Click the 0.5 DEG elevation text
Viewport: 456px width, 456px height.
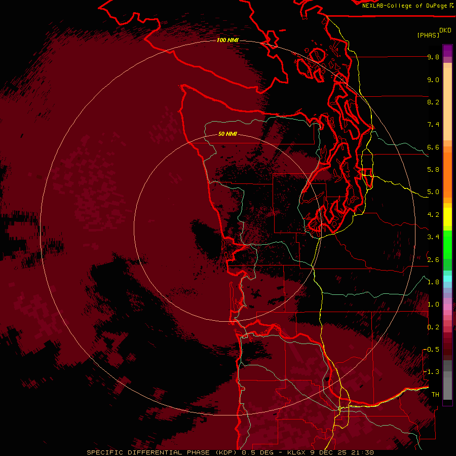coord(257,452)
